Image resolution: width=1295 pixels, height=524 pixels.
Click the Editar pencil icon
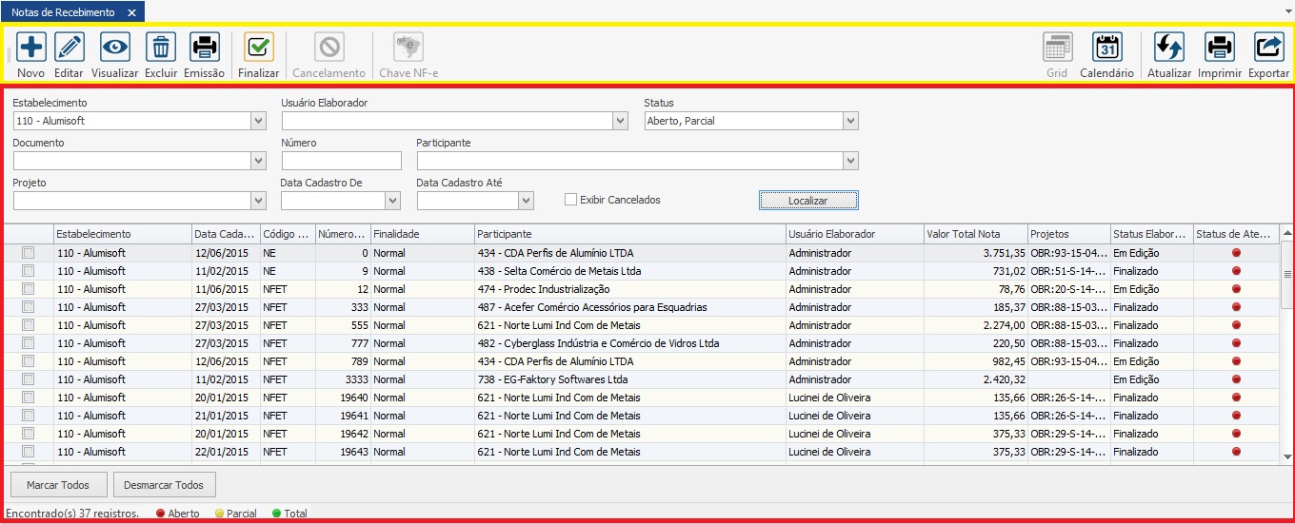pyautogui.click(x=69, y=47)
